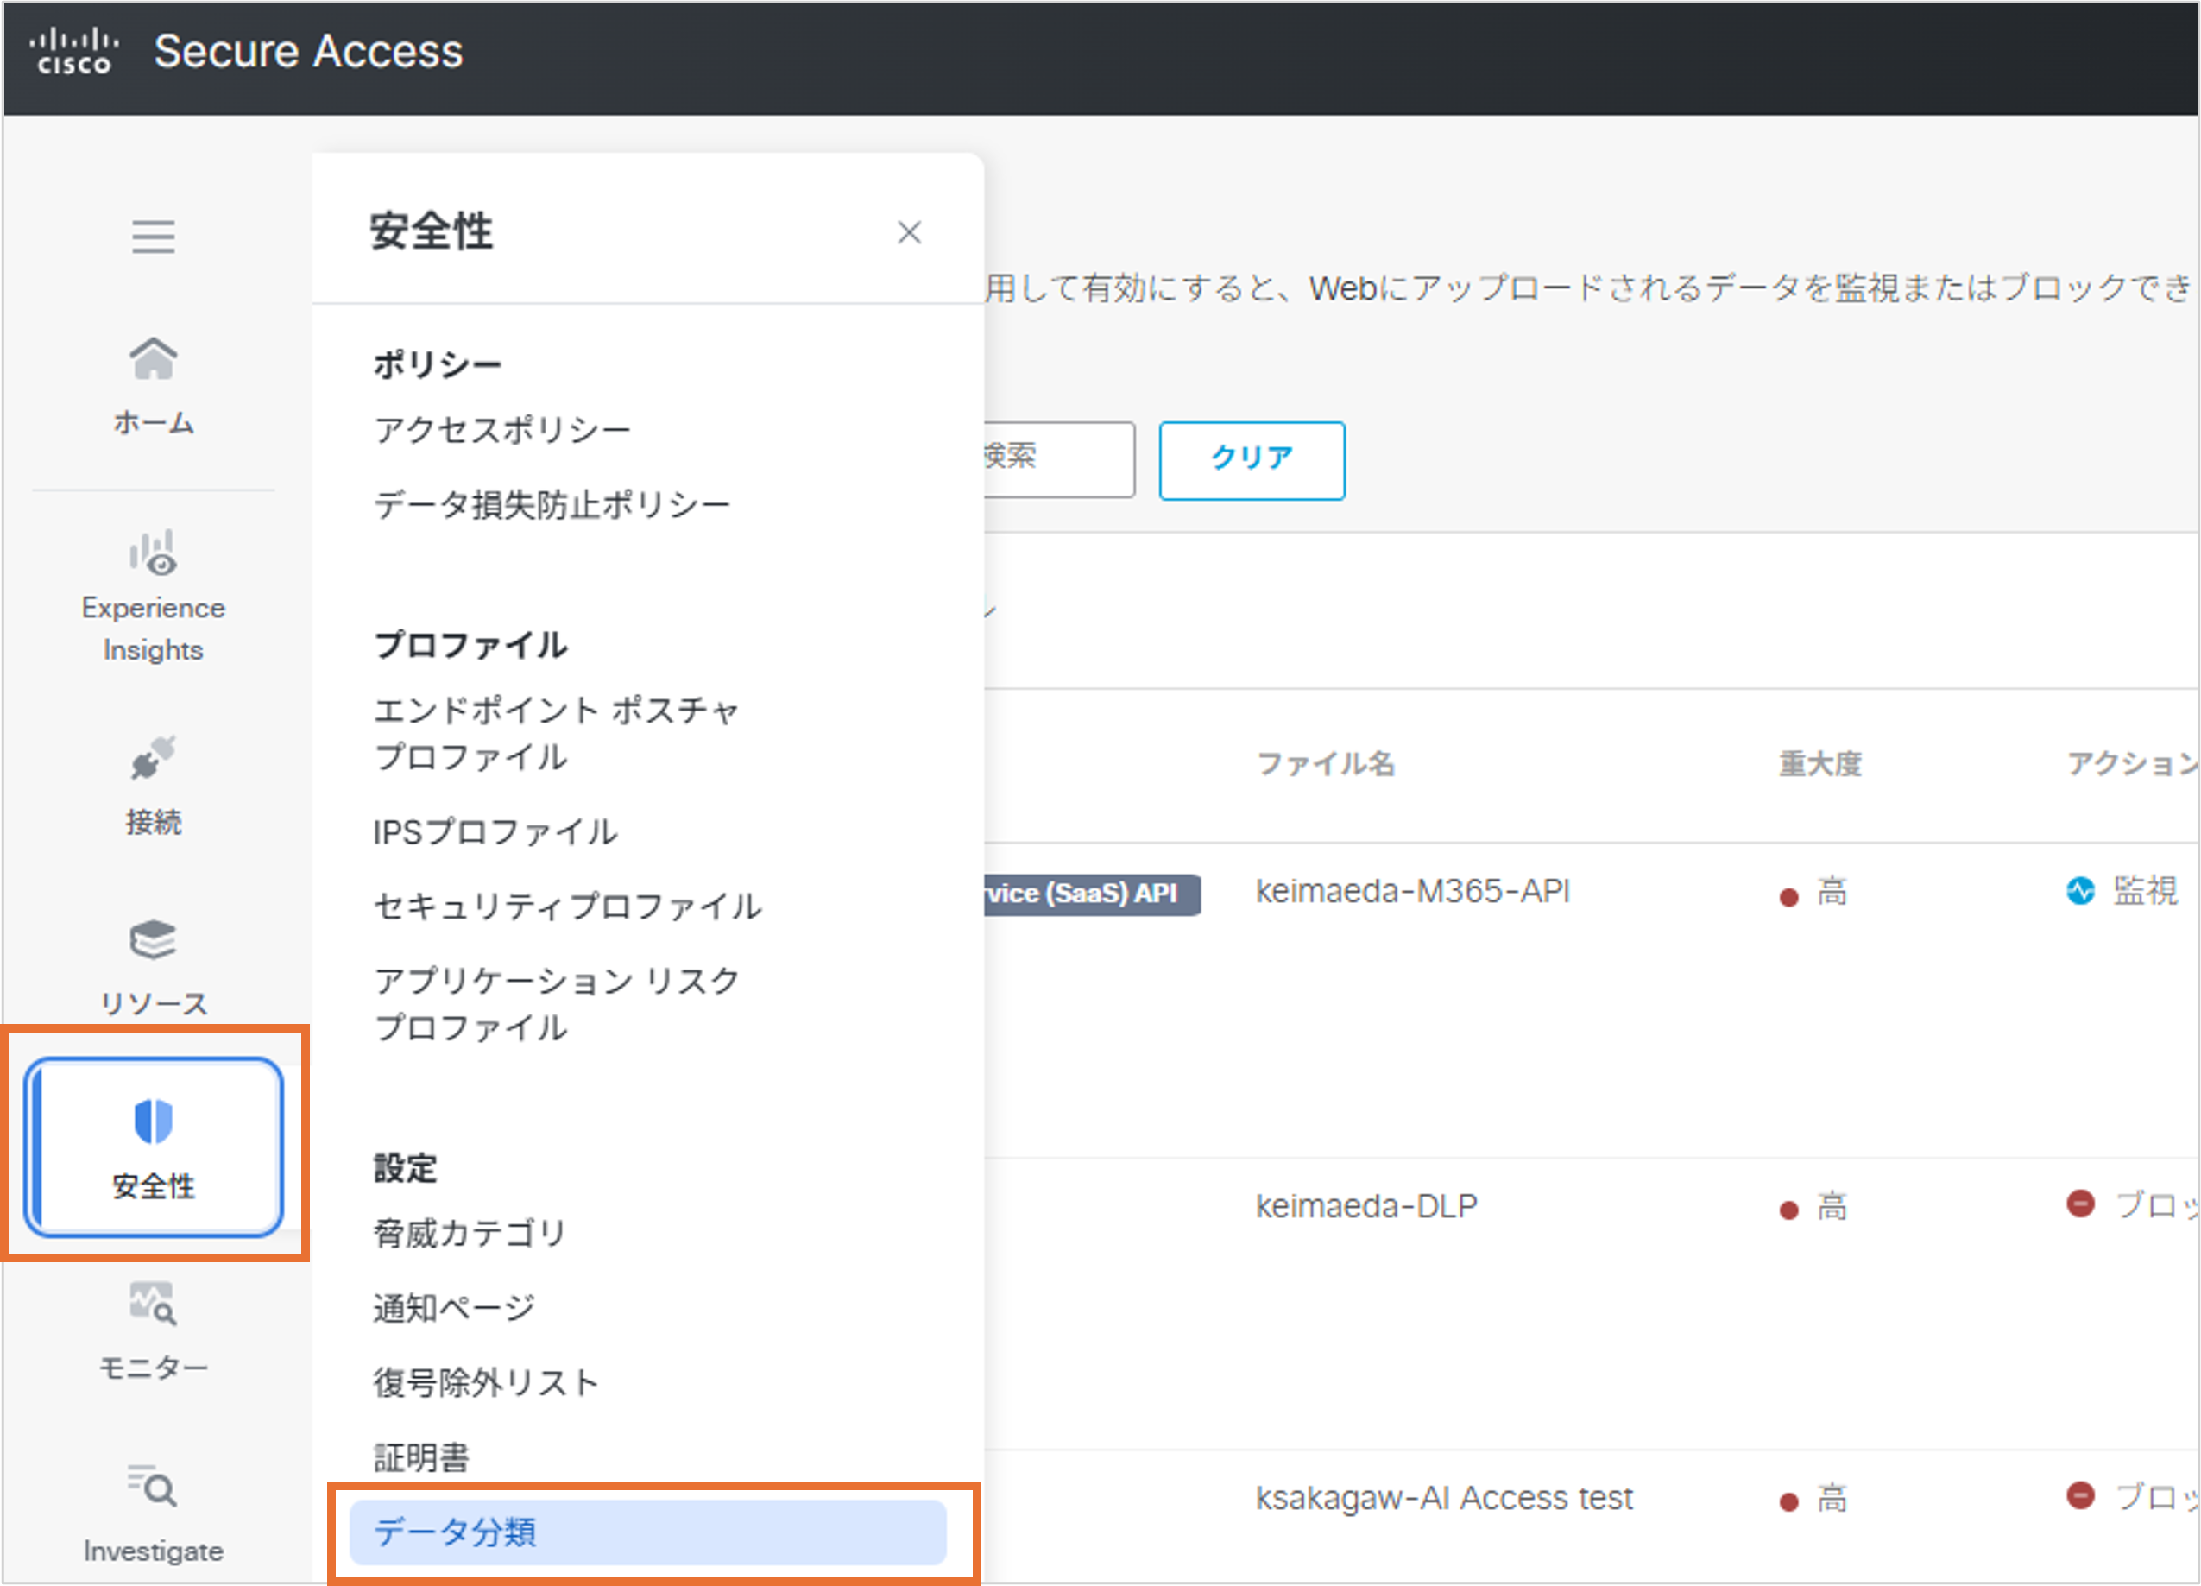This screenshot has width=2201, height=1586.
Task: Open 通知ページ settings item
Action: [x=454, y=1307]
